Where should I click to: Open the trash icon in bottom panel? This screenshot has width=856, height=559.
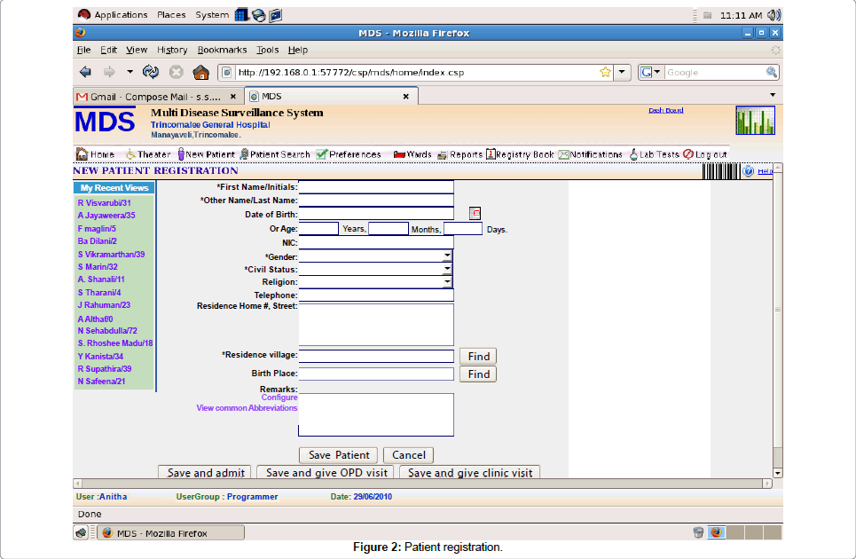(698, 532)
